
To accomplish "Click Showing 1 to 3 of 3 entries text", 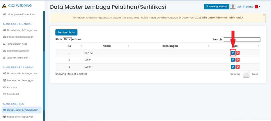I will pos(71,74).
